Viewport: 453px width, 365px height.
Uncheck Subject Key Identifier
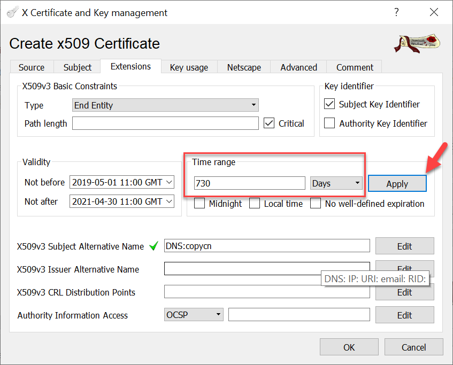click(330, 104)
